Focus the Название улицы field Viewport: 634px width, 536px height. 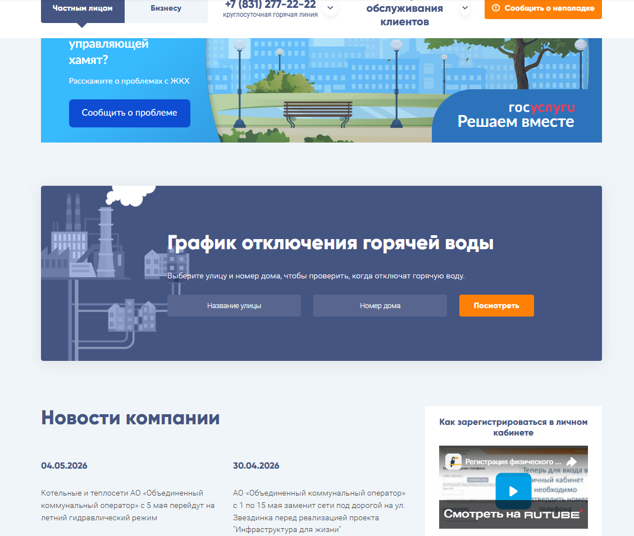234,305
